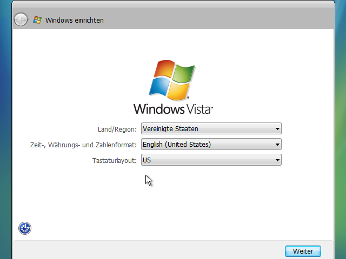Click the 'Tastaturlayout:' label
This screenshot has height=259, width=346.
[115, 161]
